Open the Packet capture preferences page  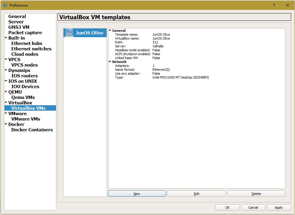[x=25, y=33]
